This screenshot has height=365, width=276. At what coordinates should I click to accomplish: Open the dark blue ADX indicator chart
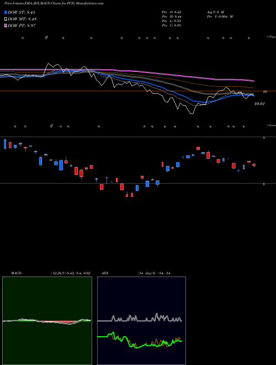141,321
